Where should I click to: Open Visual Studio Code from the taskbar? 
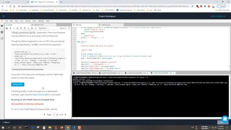pos(74,127)
